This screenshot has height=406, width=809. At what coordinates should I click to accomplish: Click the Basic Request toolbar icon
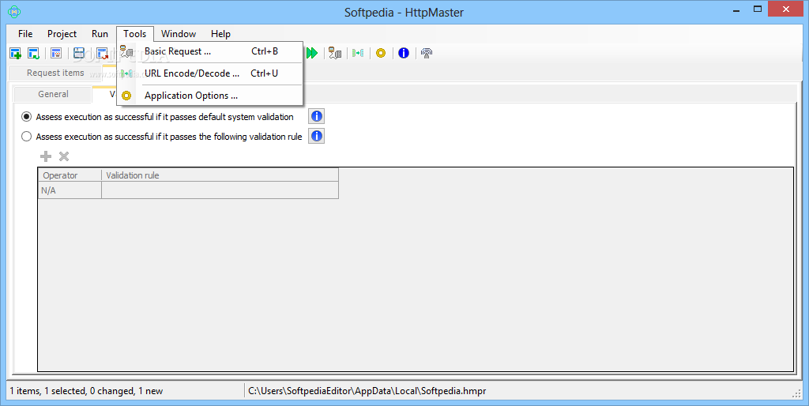(x=335, y=53)
